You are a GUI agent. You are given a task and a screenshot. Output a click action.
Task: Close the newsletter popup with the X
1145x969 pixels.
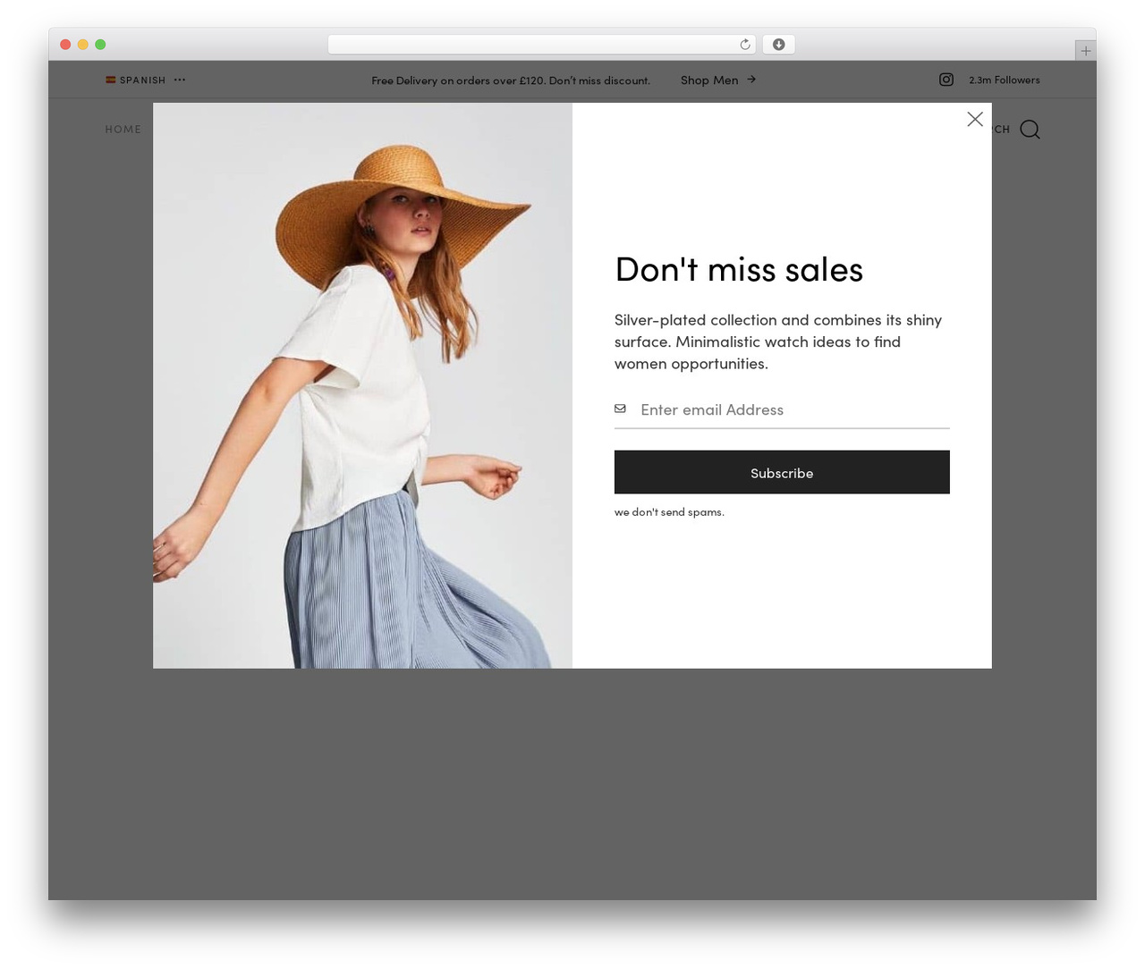[975, 119]
